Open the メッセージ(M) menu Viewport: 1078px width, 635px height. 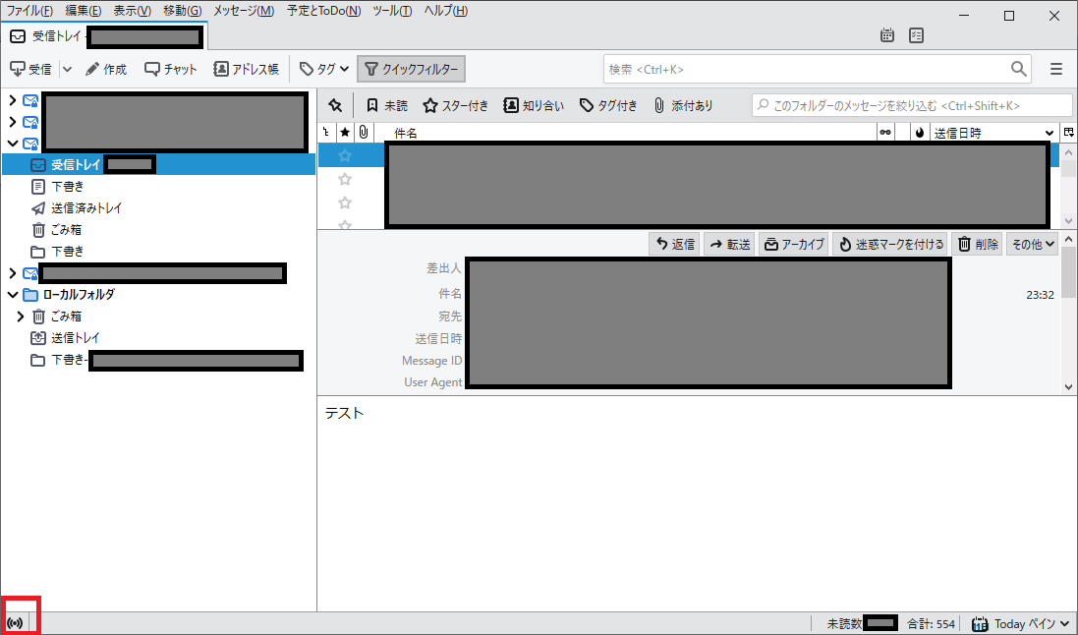pyautogui.click(x=243, y=11)
